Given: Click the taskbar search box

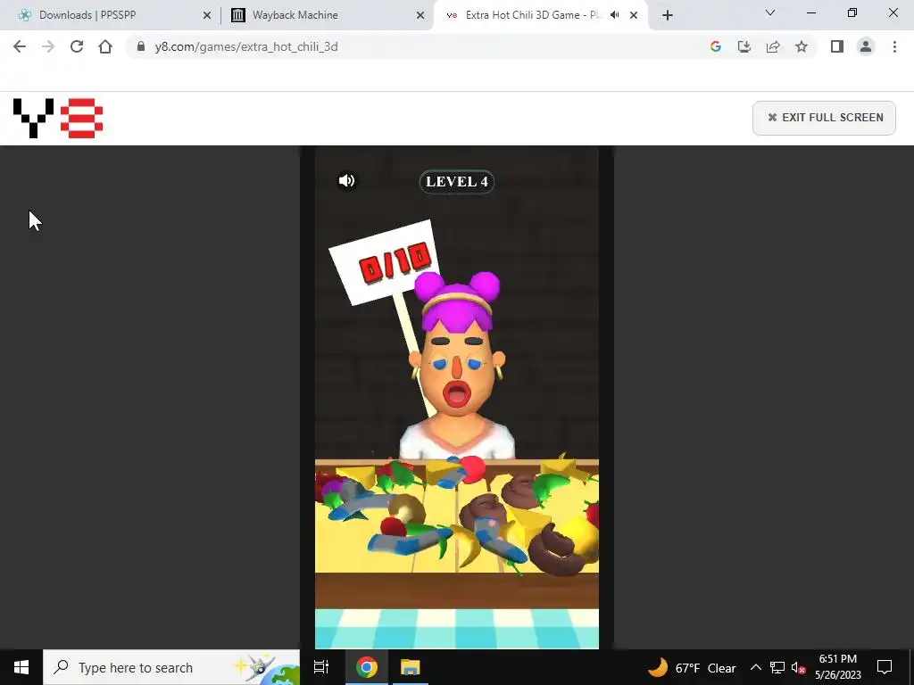Looking at the screenshot, I should point(171,667).
